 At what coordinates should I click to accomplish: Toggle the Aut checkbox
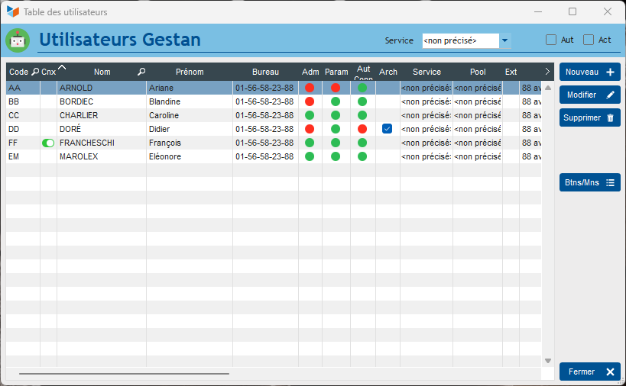tap(551, 40)
